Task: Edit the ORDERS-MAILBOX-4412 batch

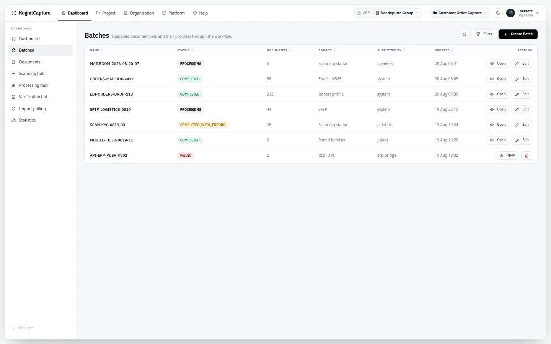Action: (x=522, y=79)
